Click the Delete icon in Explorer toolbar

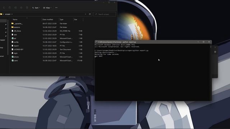click(27, 8)
